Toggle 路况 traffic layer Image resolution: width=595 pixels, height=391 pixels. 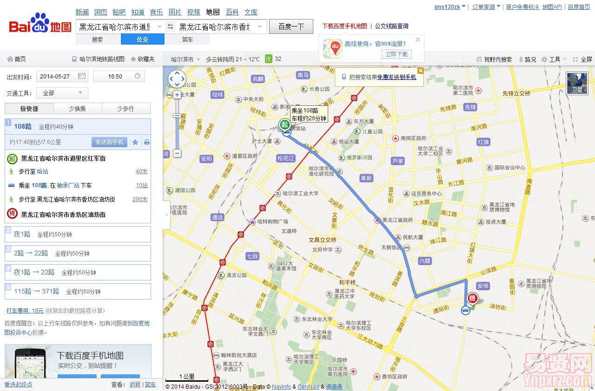point(527,59)
